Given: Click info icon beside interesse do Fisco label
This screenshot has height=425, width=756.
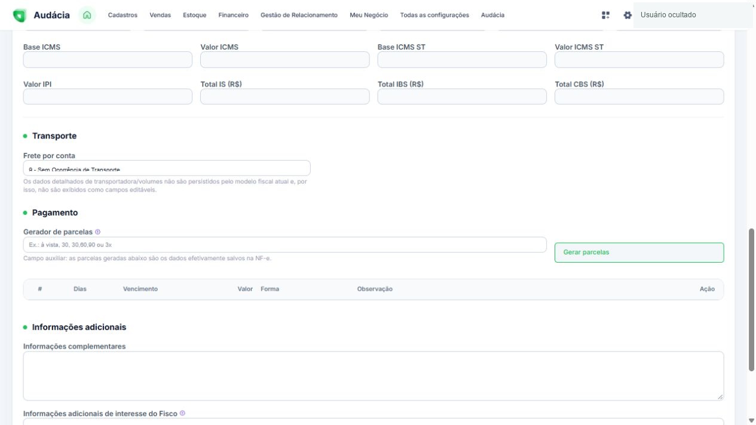Looking at the screenshot, I should point(182,413).
